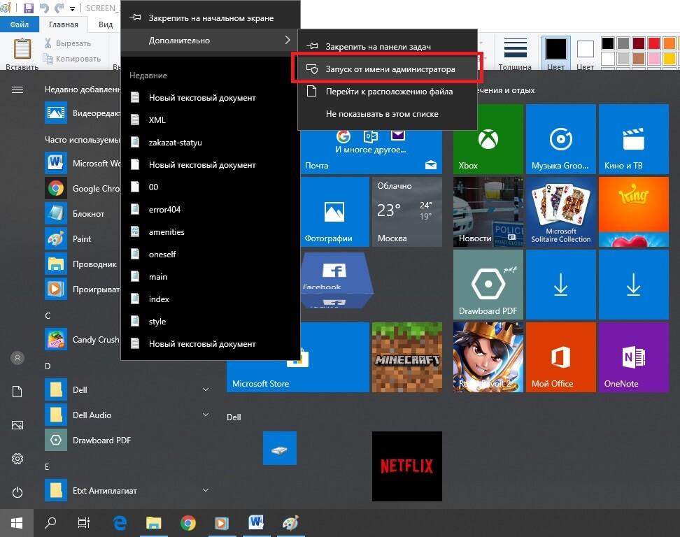Open the OneNote tile
The width and height of the screenshot is (680, 537).
[634, 357]
